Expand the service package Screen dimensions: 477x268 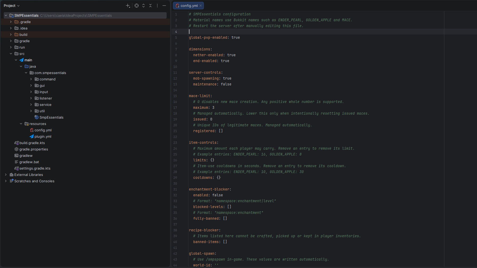point(31,105)
